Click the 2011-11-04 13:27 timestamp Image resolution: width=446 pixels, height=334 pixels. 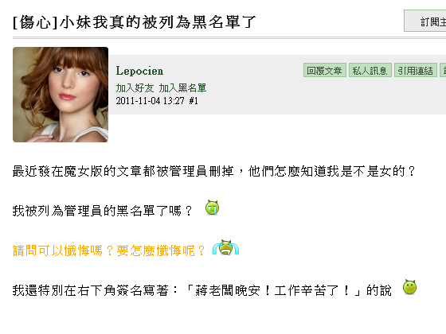pos(151,101)
